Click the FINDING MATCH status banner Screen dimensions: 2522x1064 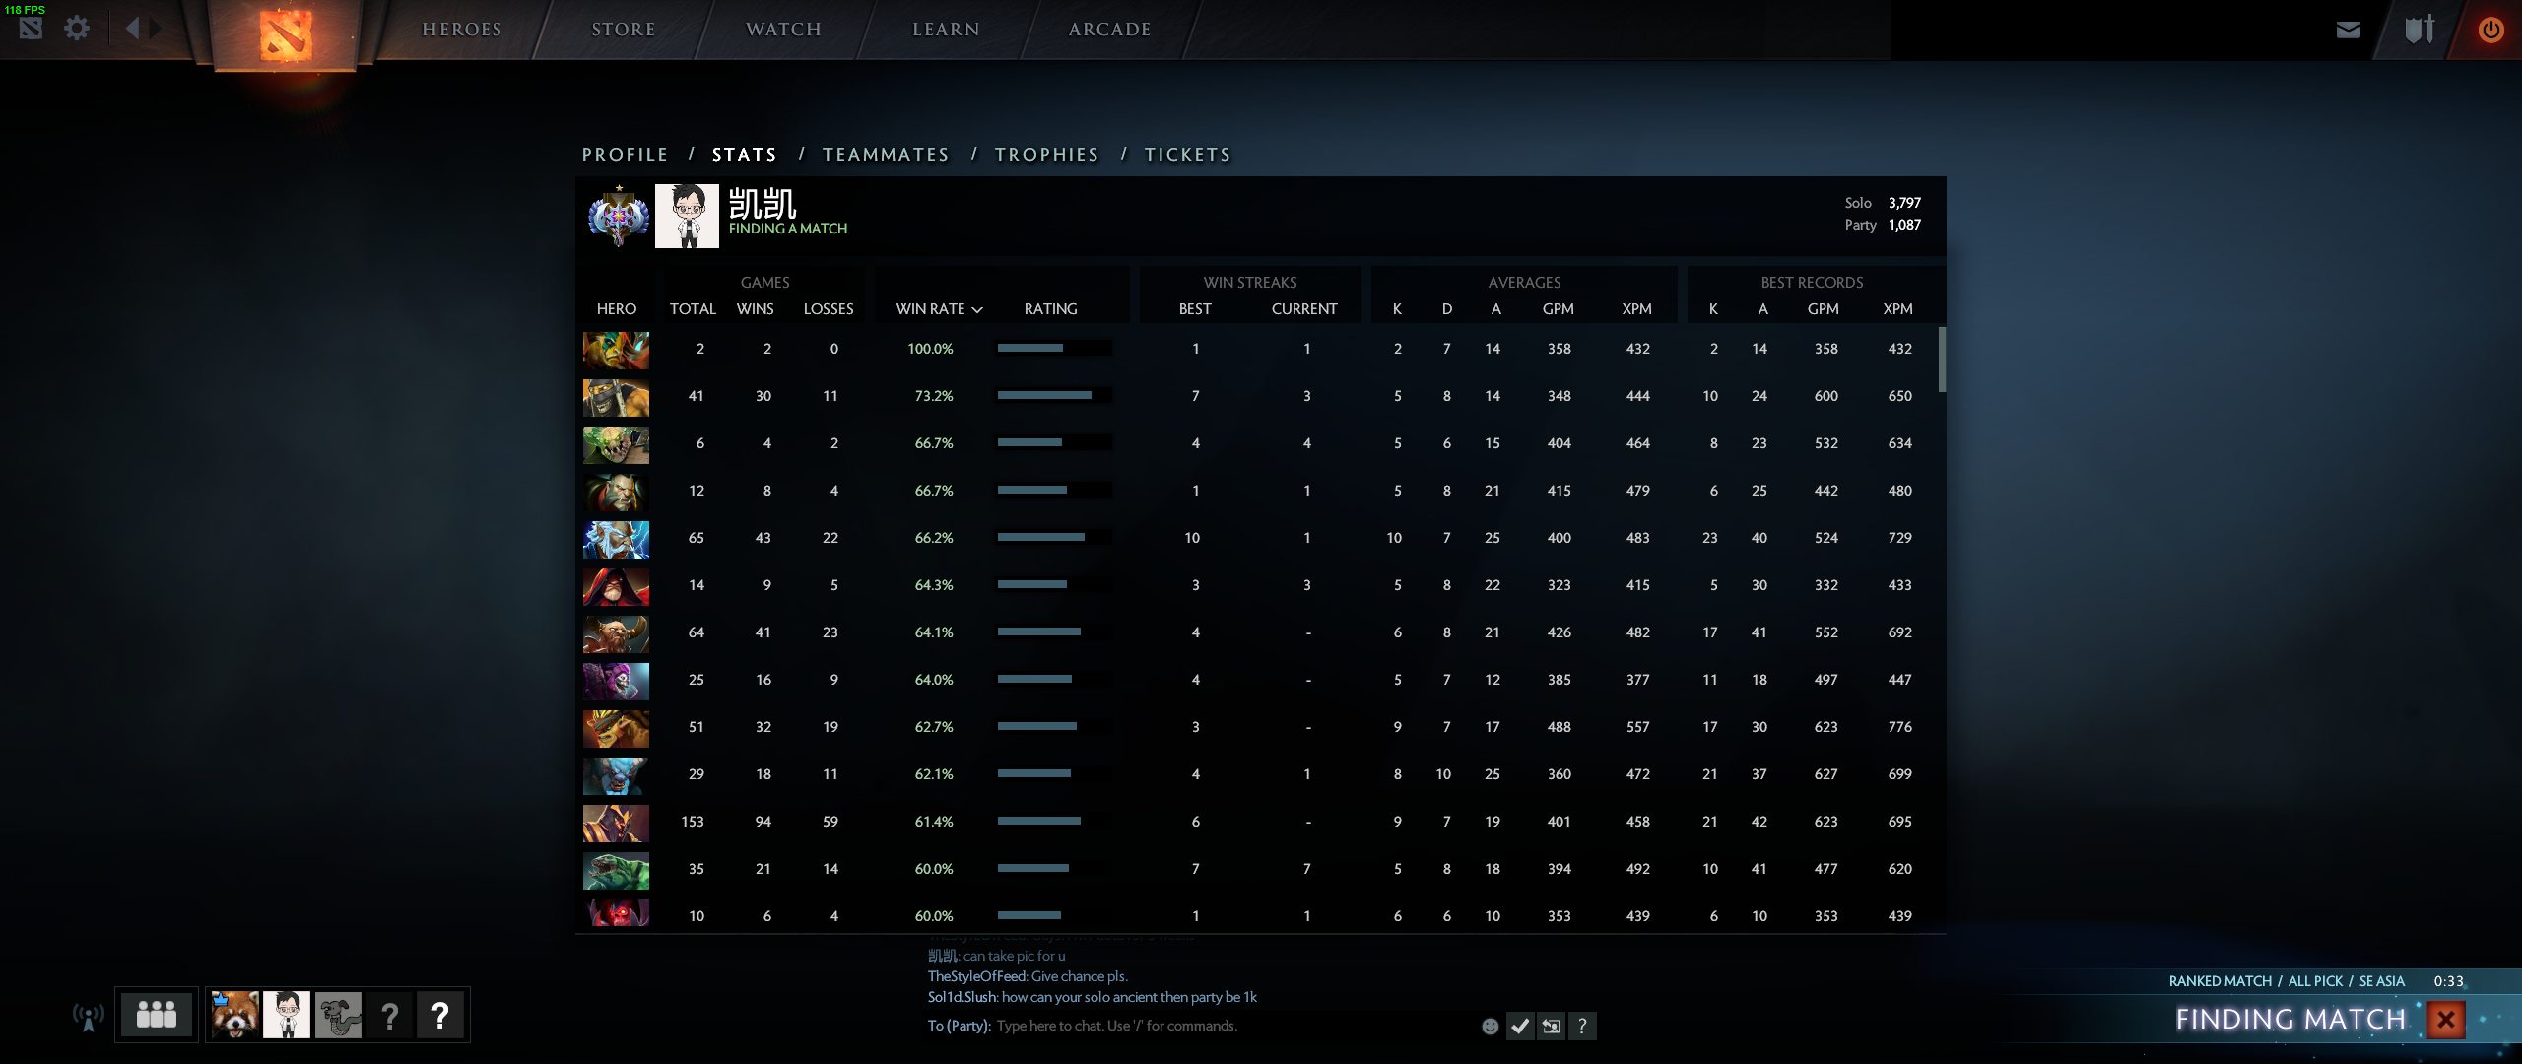(x=2290, y=1020)
